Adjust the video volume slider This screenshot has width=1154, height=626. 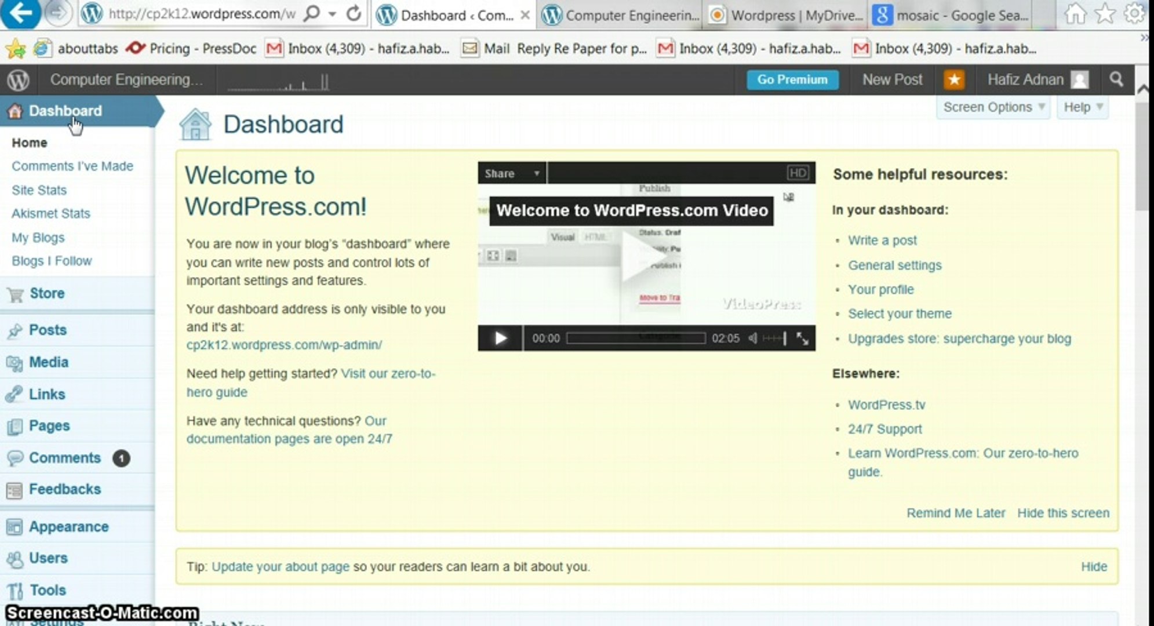coord(775,338)
